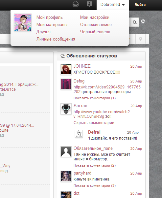Viewport: 162px width, 198px height.
Task: Show comments (1) under Defog's status
Action: pyautogui.click(x=95, y=98)
